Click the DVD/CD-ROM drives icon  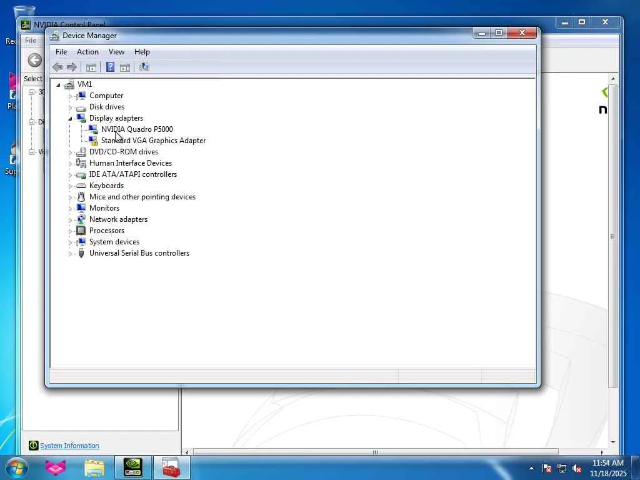point(81,152)
